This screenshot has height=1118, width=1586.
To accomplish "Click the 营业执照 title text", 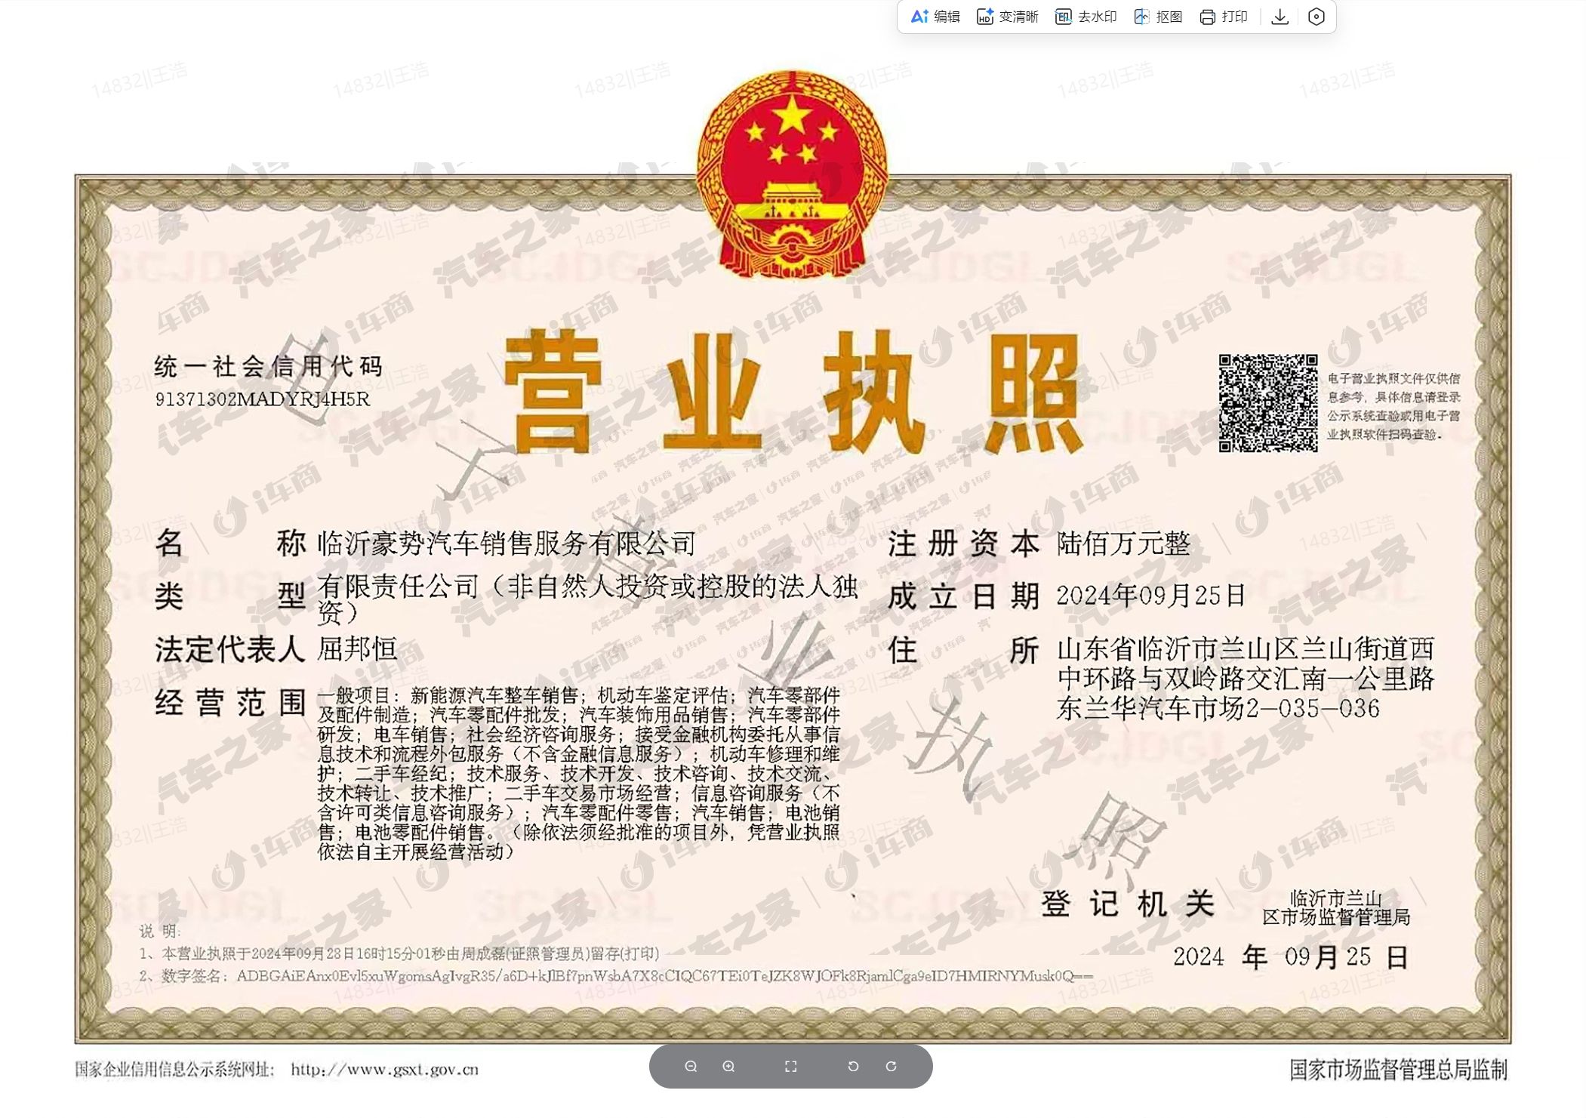I will 791,393.
